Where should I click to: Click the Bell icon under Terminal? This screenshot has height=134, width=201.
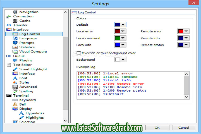15,104
